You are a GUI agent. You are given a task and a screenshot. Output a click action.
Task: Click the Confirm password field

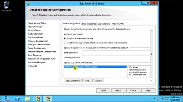point(116,57)
